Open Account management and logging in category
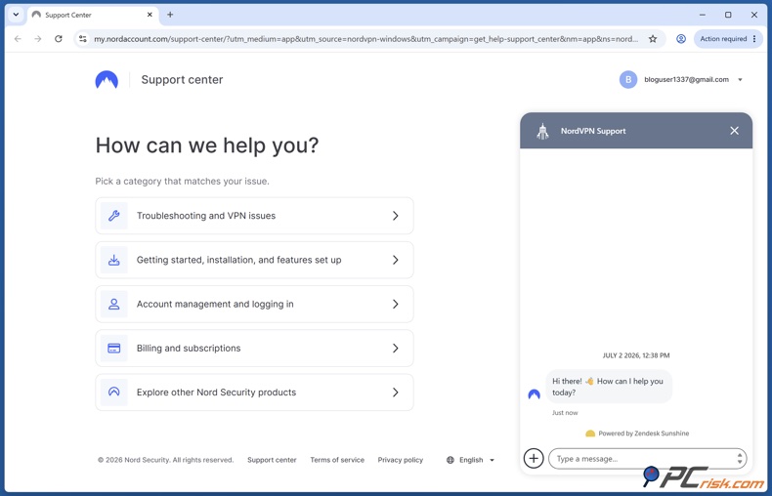772x496 pixels. [254, 304]
